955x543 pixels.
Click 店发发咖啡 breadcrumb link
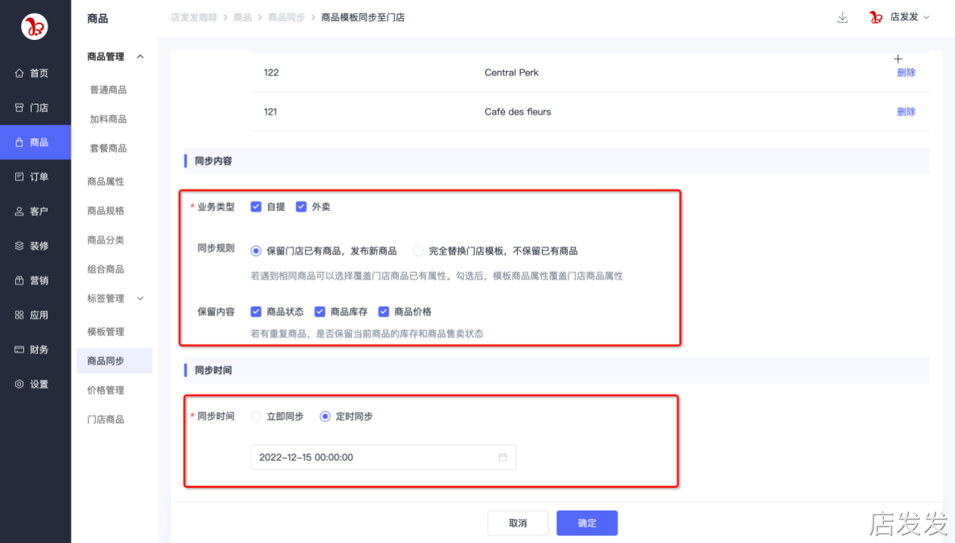(196, 17)
